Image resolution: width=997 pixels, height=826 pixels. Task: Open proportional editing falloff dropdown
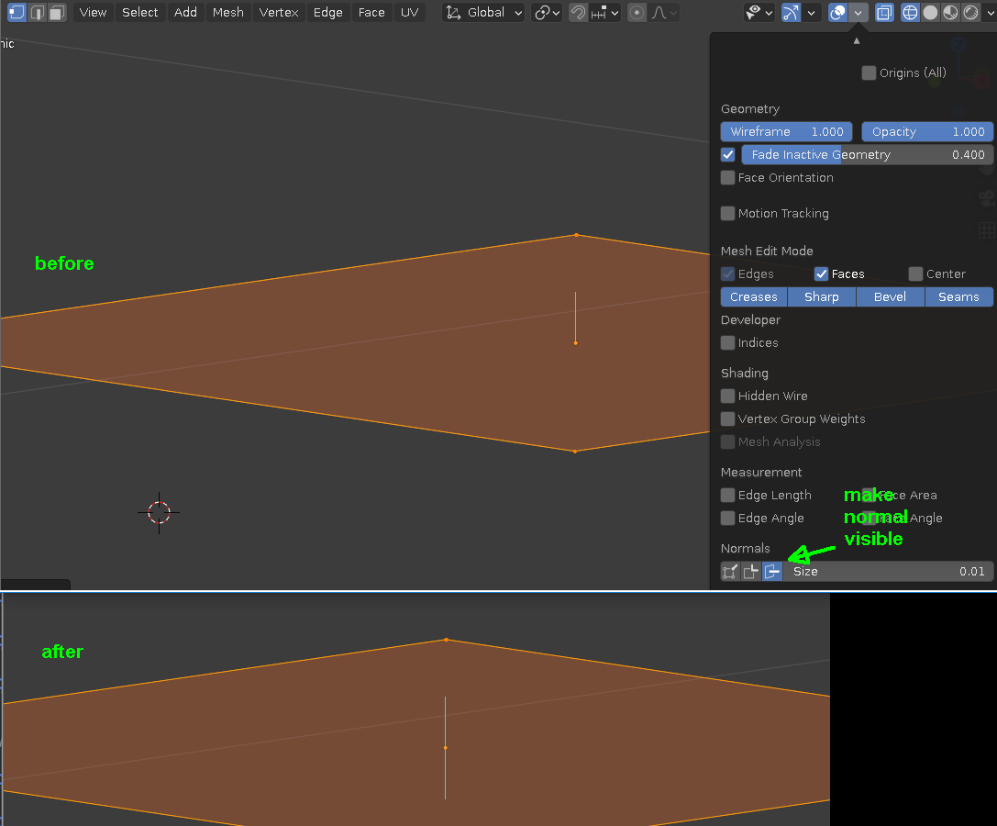[663, 12]
